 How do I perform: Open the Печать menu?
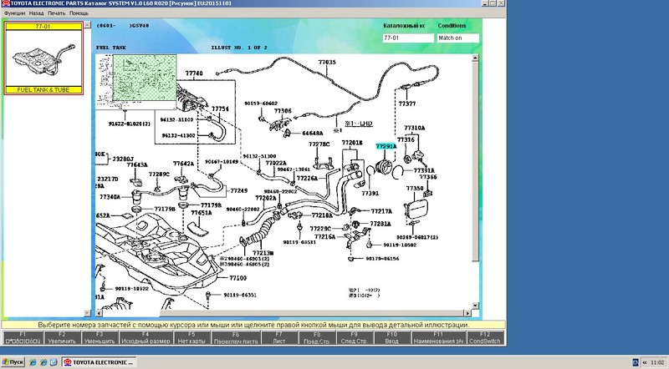point(56,13)
